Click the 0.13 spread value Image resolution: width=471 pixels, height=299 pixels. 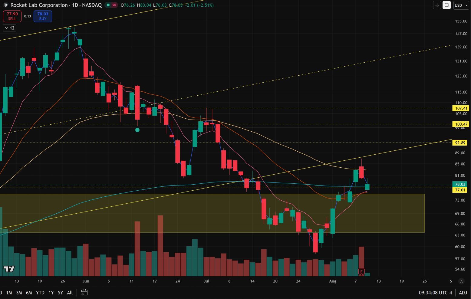pyautogui.click(x=28, y=16)
